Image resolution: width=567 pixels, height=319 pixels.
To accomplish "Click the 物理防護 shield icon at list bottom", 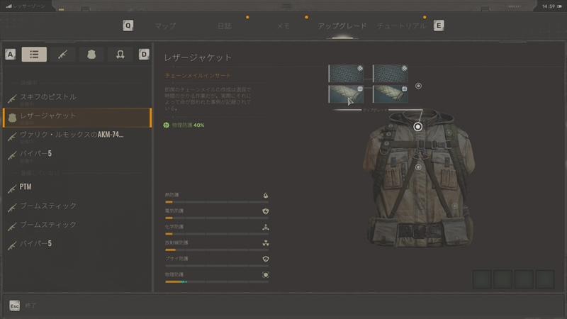I will click(x=265, y=275).
